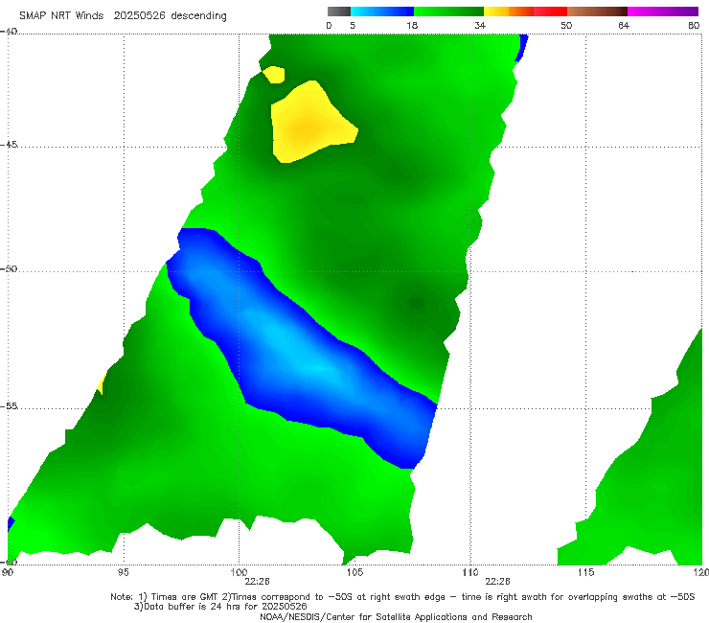Click the word 'descending' in the title
The width and height of the screenshot is (709, 623).
click(x=199, y=16)
